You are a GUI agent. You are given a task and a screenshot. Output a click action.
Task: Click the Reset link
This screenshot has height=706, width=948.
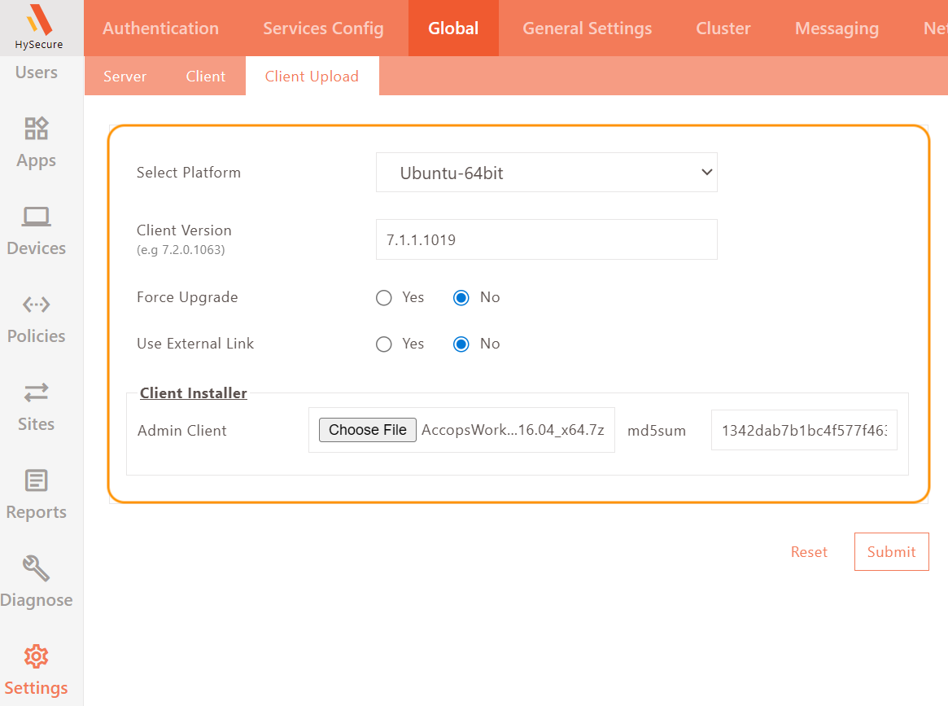pos(808,552)
